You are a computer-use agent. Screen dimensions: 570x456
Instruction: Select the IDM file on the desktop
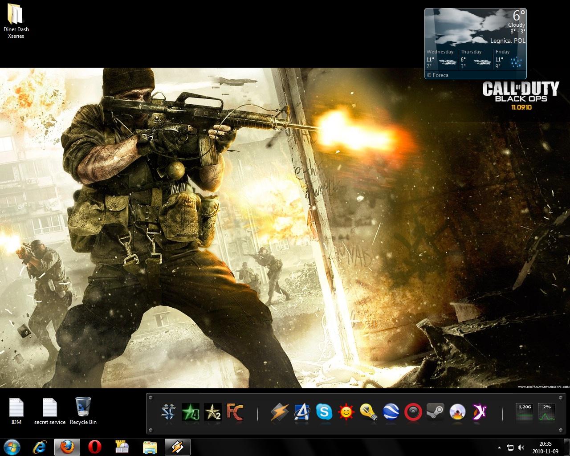pos(16,411)
